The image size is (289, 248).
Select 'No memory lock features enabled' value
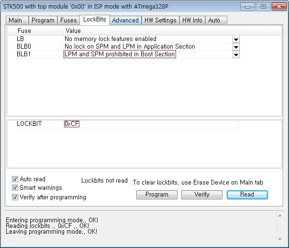point(111,39)
